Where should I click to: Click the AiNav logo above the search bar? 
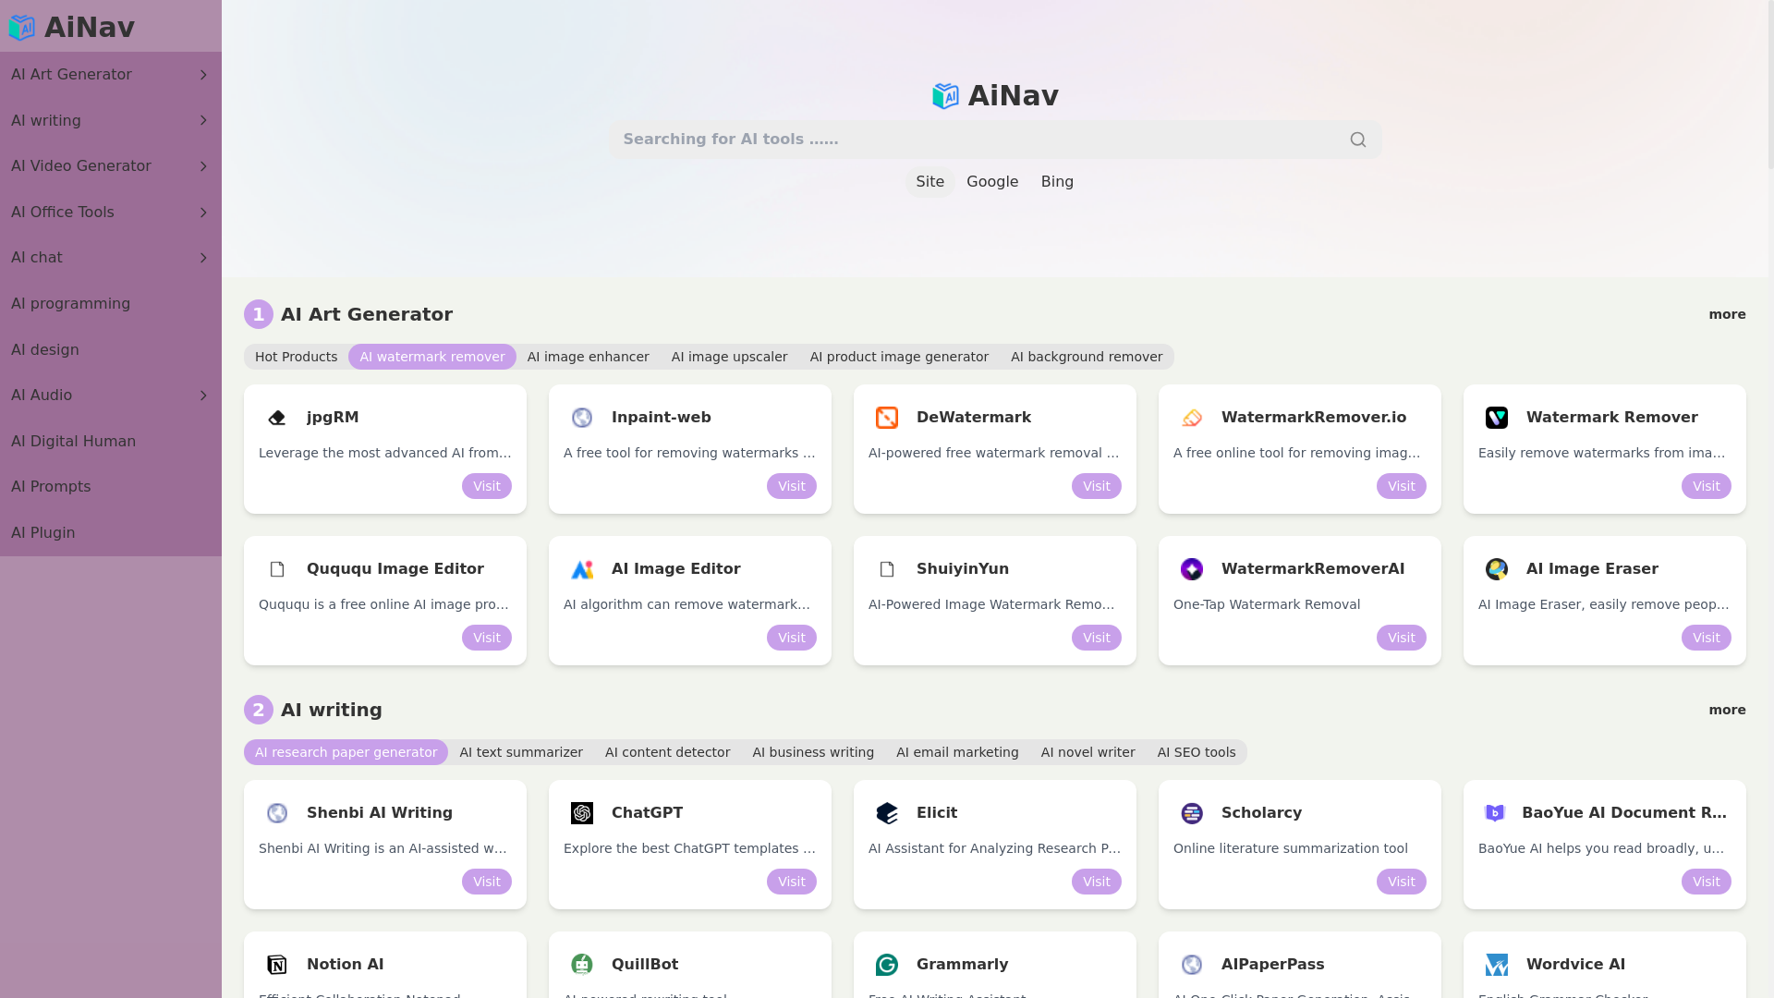(995, 95)
